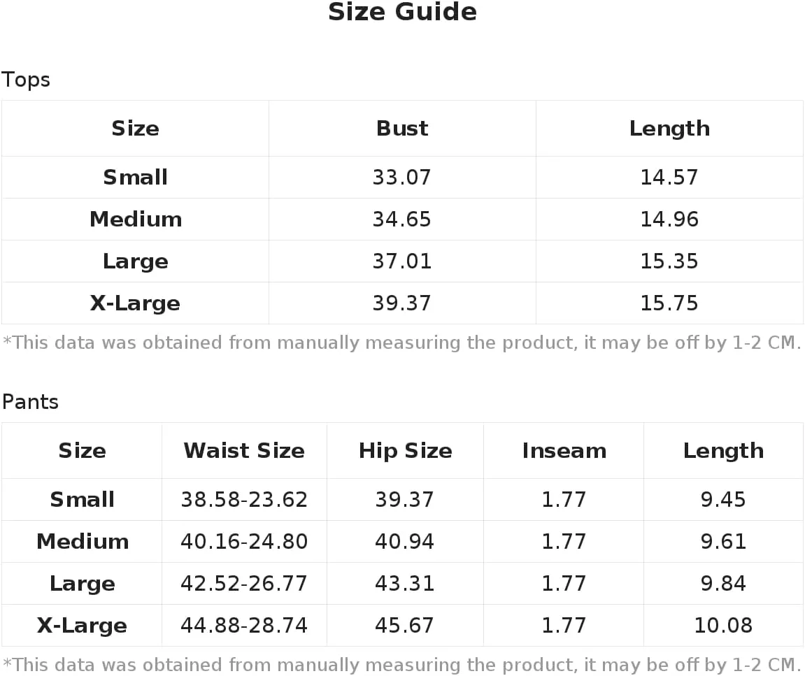Select Small waist value 38.58-23.62
This screenshot has height=676, width=805.
point(244,499)
